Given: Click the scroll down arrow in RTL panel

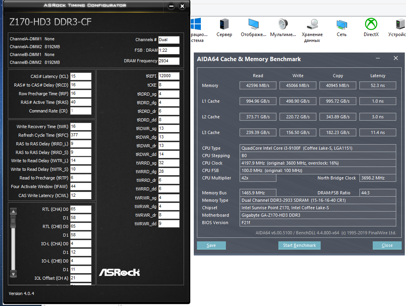Looking at the screenshot, I should pos(13,274).
